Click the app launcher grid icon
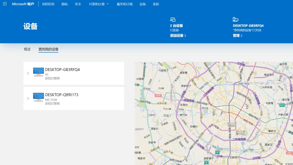This screenshot has height=165, width=293. coord(4,4)
